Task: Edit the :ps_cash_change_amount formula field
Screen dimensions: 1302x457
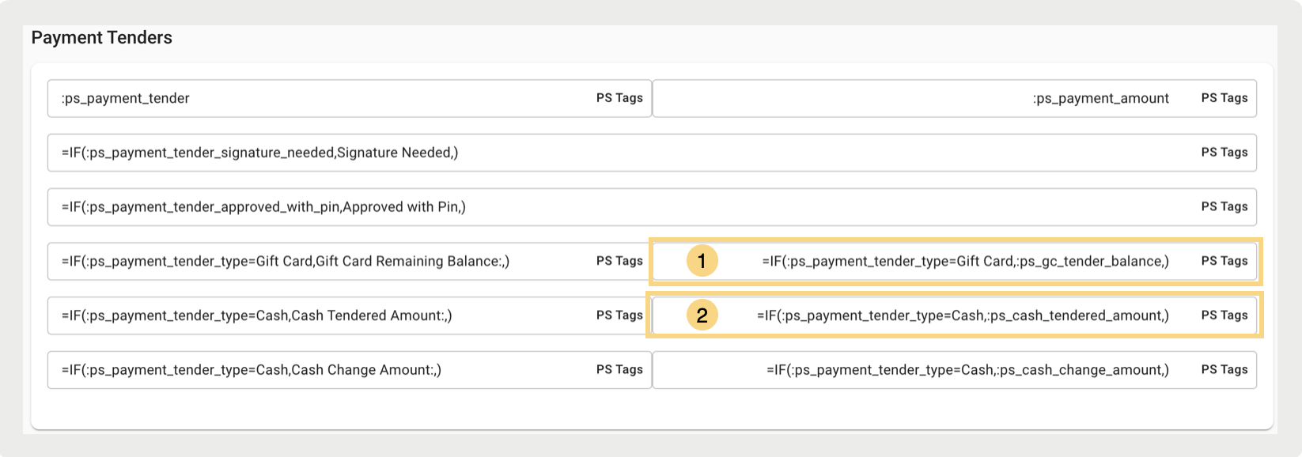Action: coord(955,370)
